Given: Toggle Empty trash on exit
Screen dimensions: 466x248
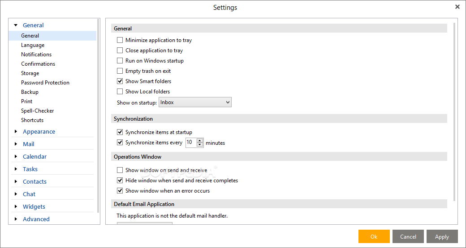Looking at the screenshot, I should point(120,71).
